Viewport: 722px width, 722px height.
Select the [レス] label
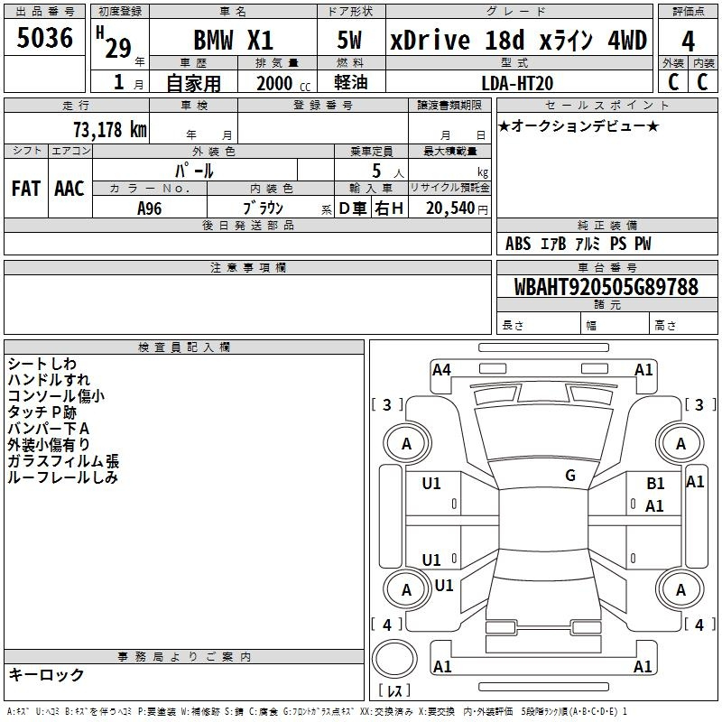point(394,690)
